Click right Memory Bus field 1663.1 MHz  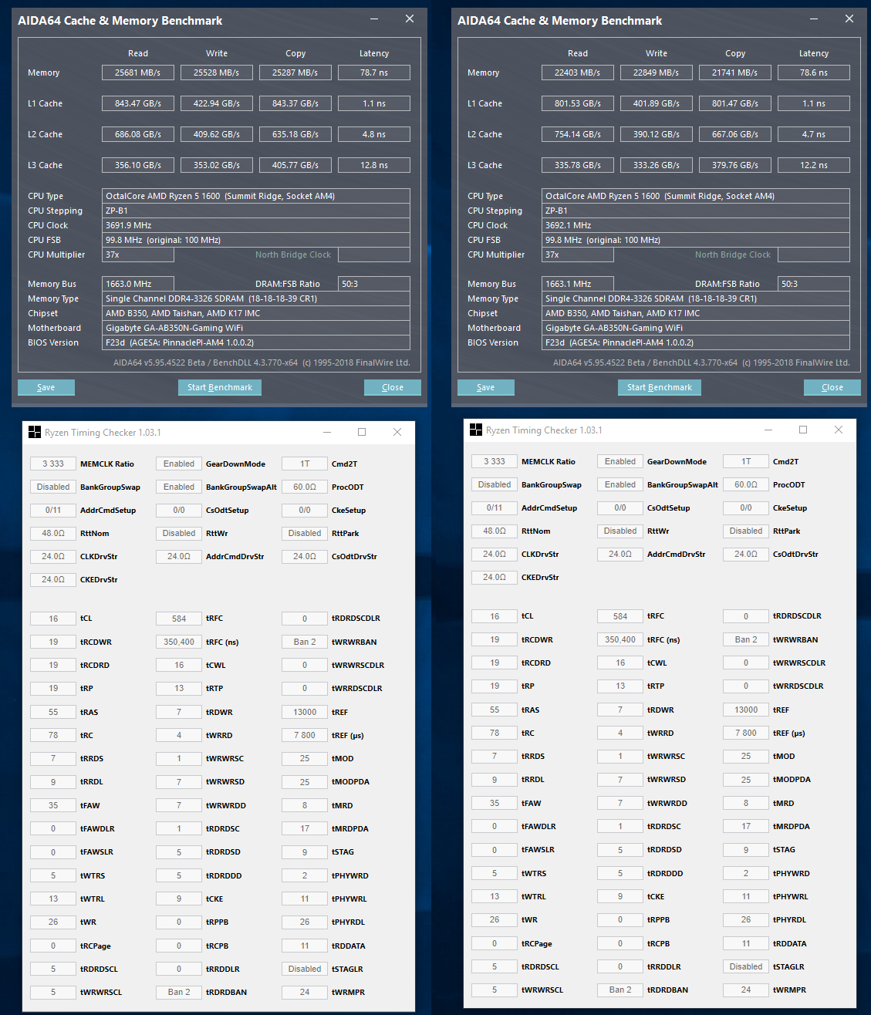tap(578, 284)
